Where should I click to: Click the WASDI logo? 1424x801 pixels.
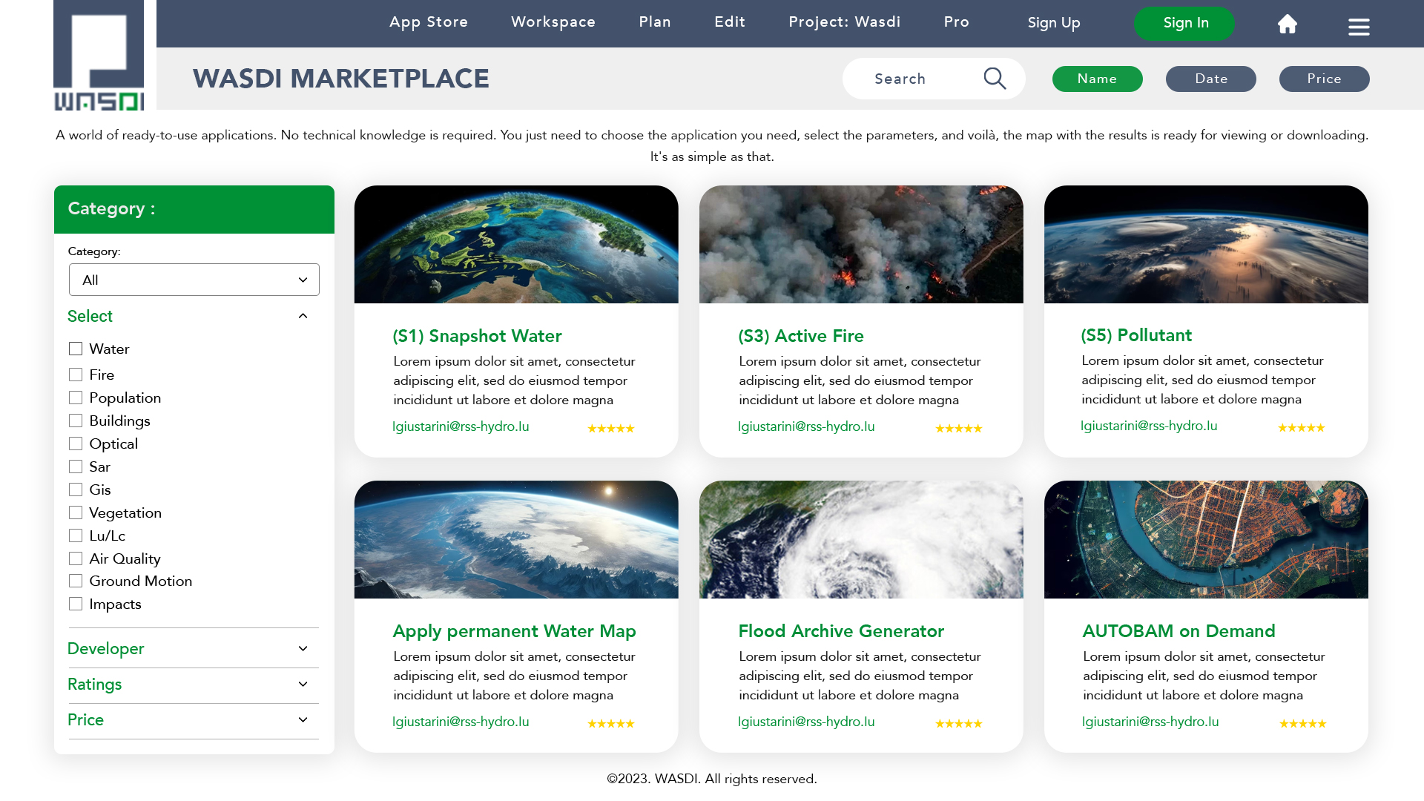99,56
